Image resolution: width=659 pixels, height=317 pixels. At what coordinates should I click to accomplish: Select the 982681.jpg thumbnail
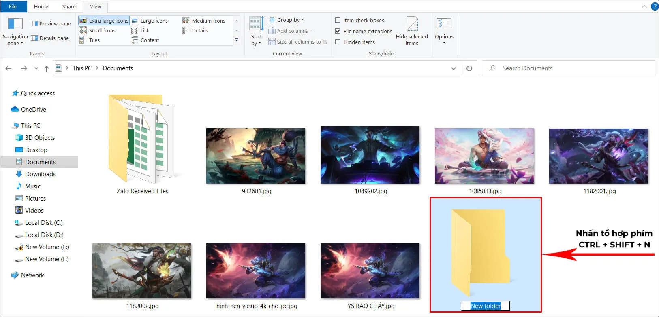(256, 156)
